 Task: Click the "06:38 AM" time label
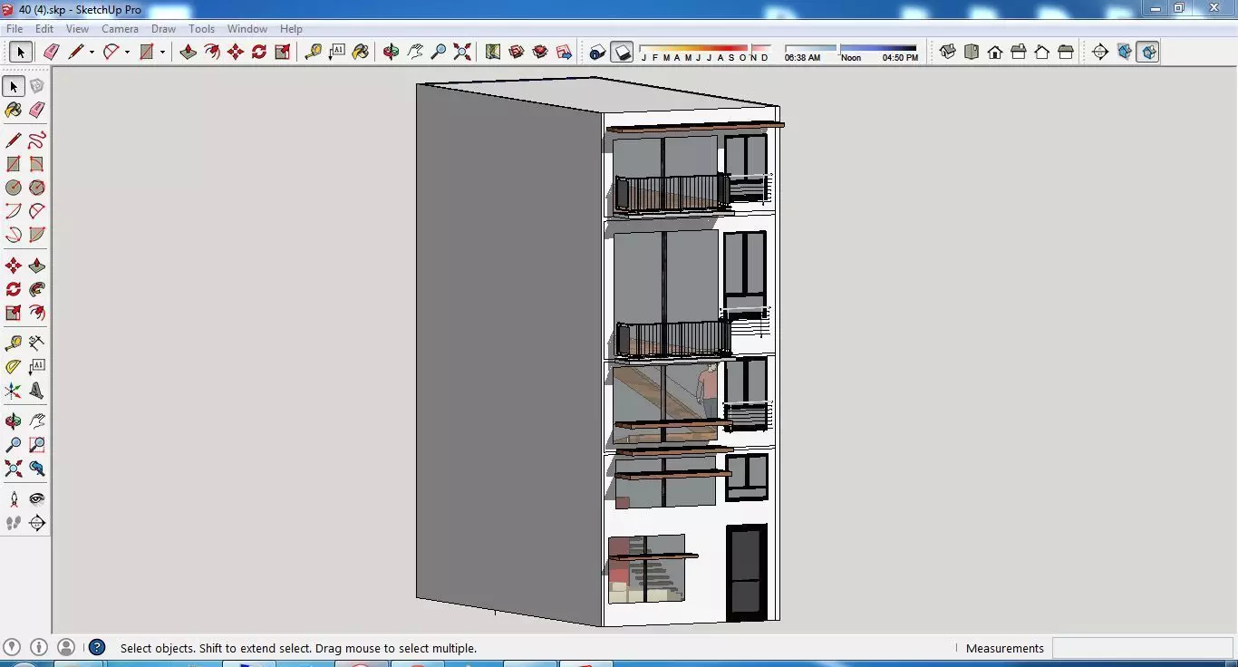(x=802, y=58)
